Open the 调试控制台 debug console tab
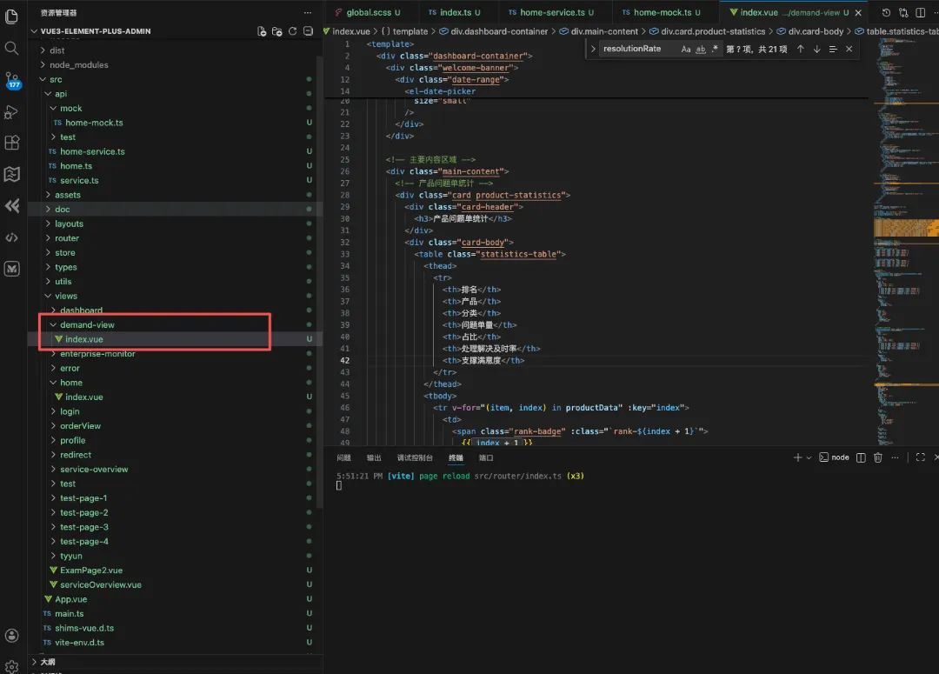 pos(415,457)
